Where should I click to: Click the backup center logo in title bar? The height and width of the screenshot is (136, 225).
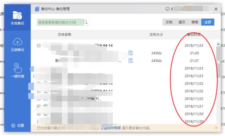pyautogui.click(x=37, y=9)
